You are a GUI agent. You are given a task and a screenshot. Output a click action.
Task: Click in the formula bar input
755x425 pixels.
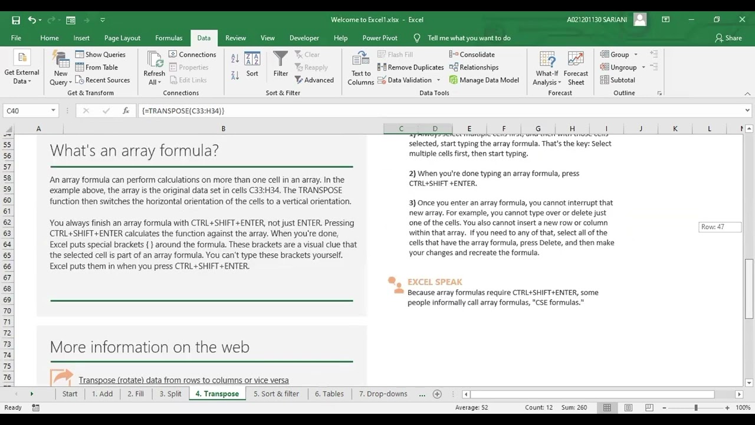pos(439,111)
